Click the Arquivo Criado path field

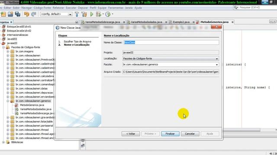point(171,72)
